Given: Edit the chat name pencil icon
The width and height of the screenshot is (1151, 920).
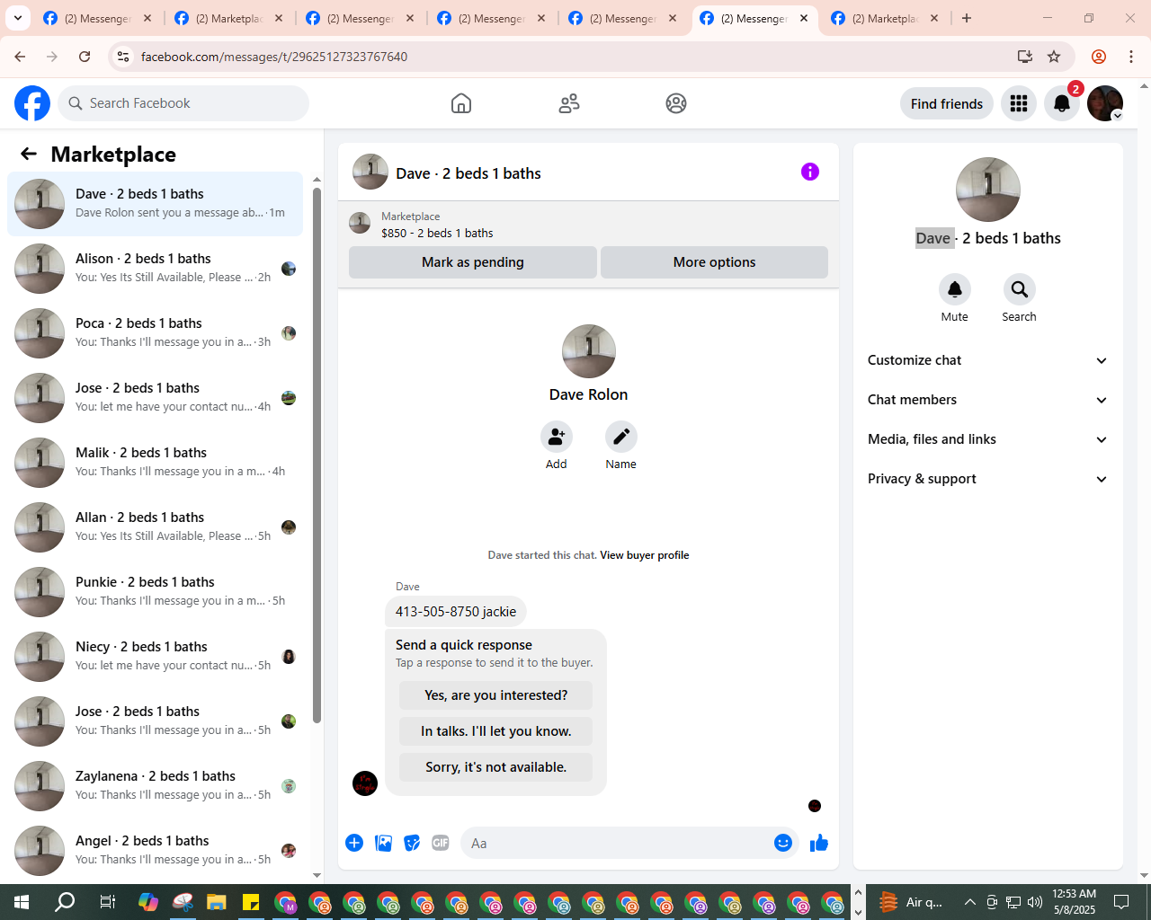Looking at the screenshot, I should coord(621,437).
